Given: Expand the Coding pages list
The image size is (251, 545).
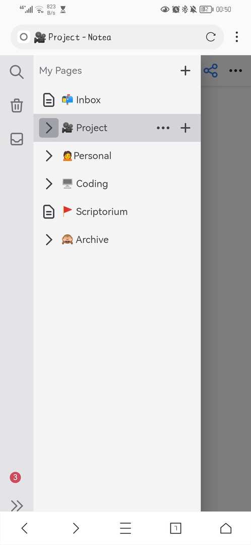Looking at the screenshot, I should click(x=48, y=184).
